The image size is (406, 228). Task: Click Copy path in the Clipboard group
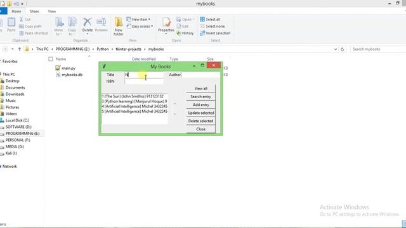click(30, 27)
